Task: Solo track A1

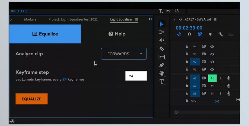Action: 220,78
